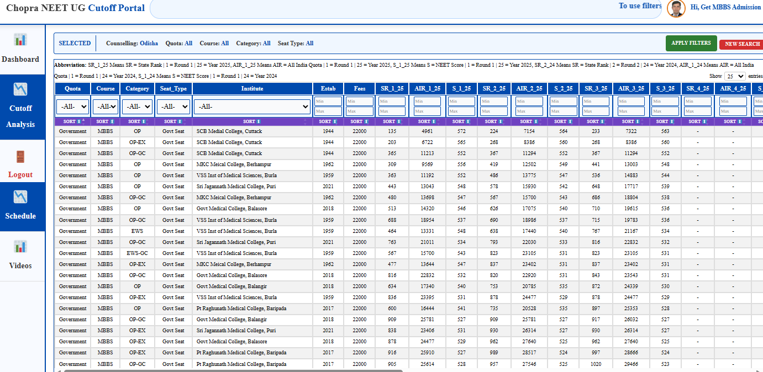763x372 pixels.
Task: Open Videos section icon
Action: coord(20,246)
